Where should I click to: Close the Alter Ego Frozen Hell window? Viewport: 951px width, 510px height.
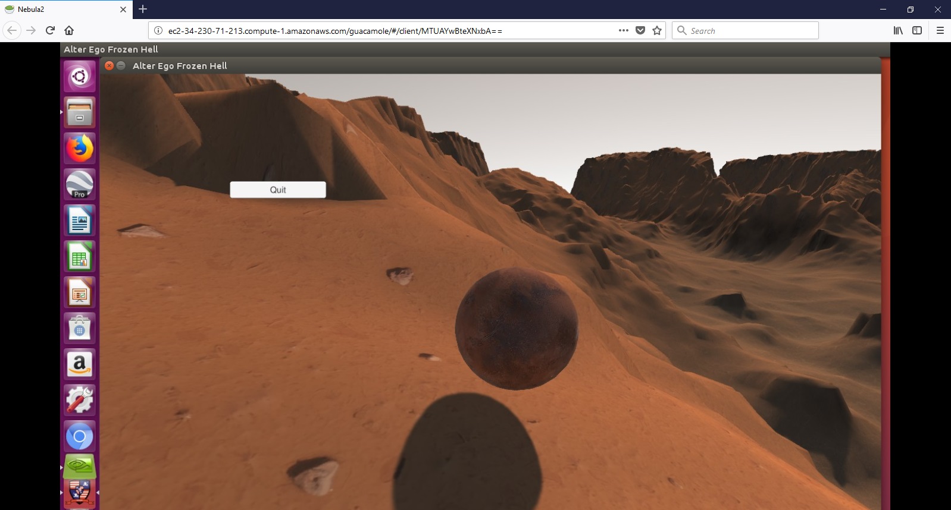109,65
